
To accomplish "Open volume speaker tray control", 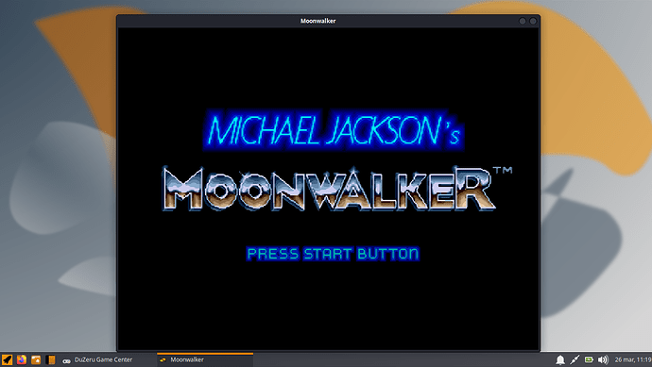I will 603,360.
